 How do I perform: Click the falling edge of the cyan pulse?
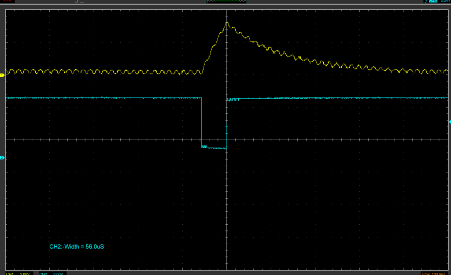[201, 123]
